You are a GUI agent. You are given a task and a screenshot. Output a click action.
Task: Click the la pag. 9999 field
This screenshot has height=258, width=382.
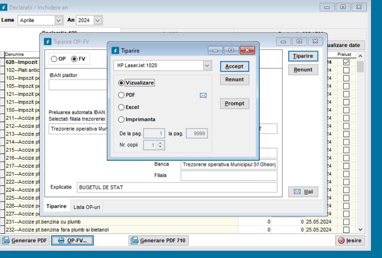197,134
